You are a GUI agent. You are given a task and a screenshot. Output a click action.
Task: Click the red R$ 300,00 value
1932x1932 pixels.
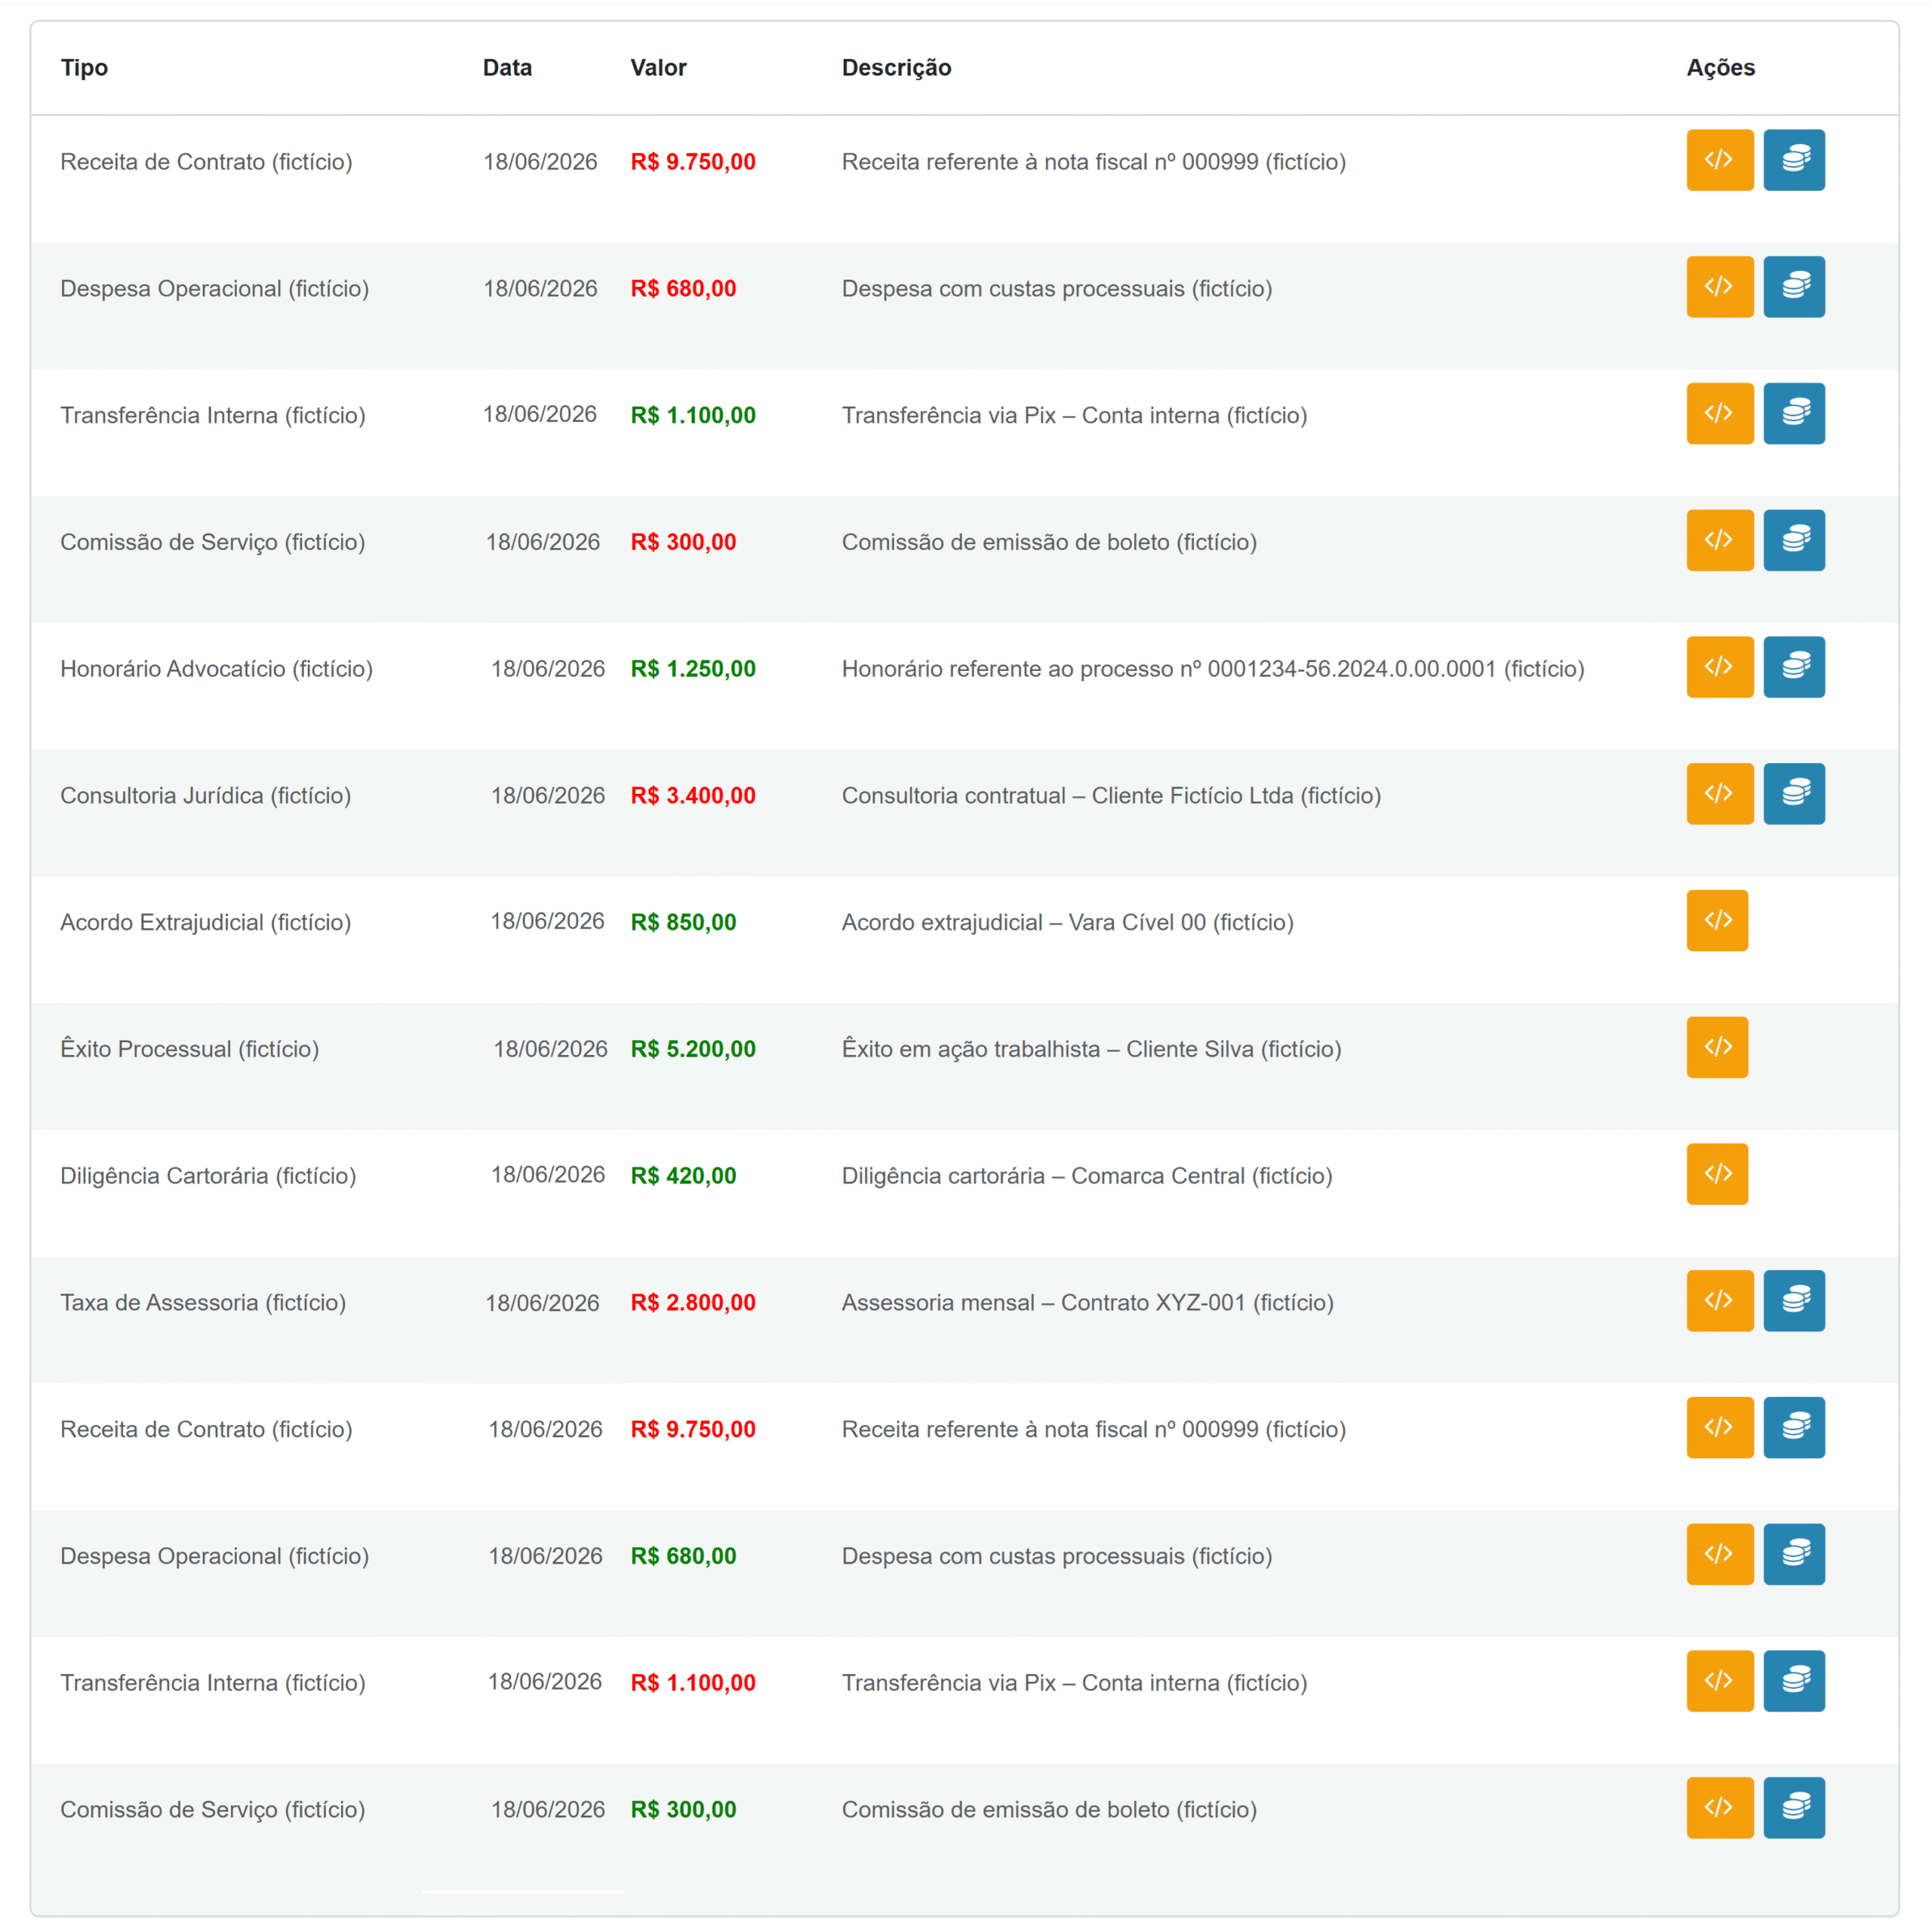683,542
